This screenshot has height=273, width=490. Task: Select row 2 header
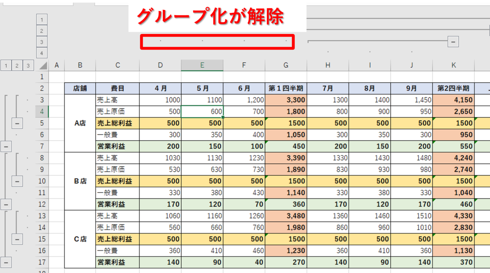point(42,88)
